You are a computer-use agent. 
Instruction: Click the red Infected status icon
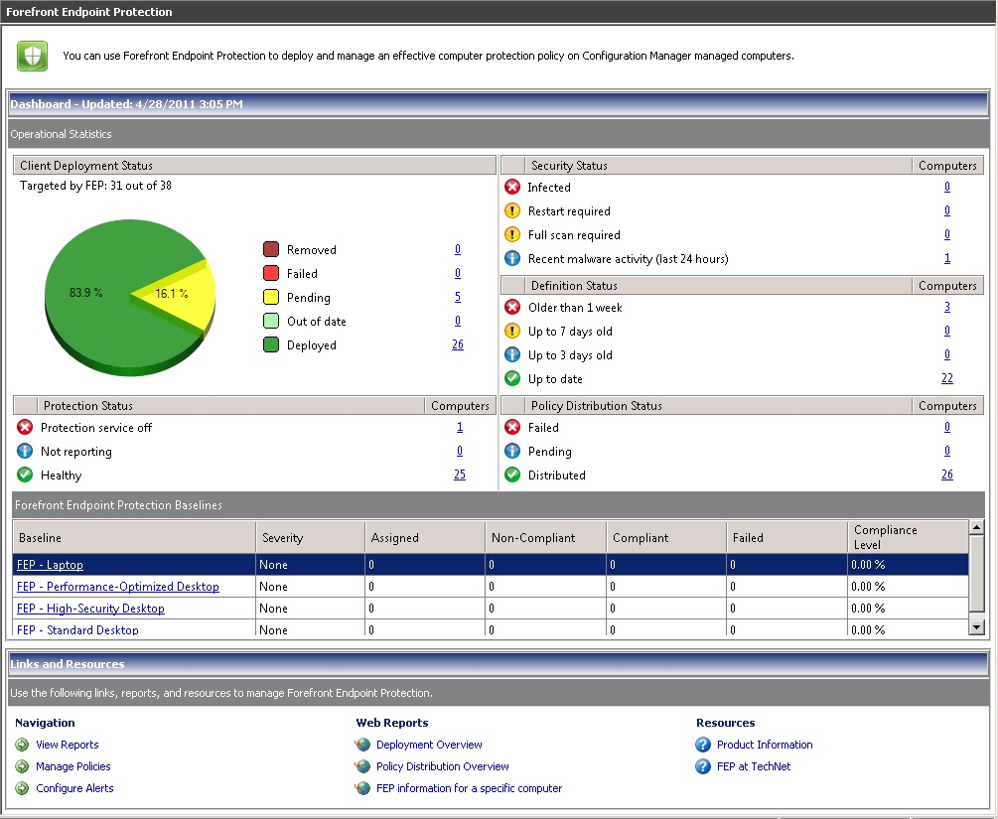tap(512, 187)
